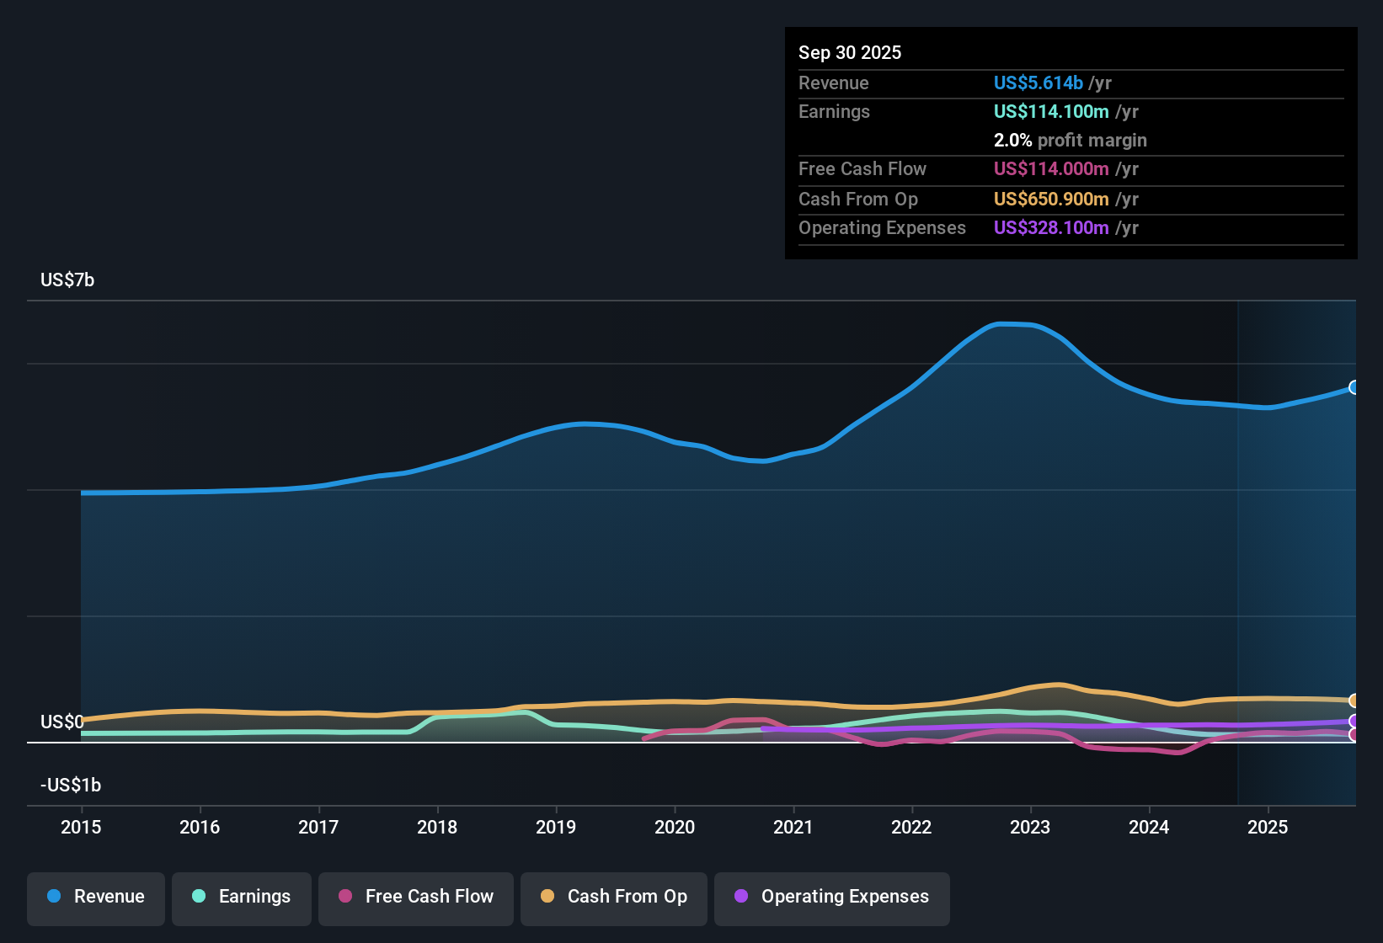Toggle the Revenue series visibility
This screenshot has height=943, width=1383.
coord(95,898)
